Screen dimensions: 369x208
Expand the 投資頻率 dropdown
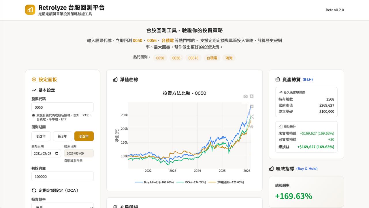63,206
